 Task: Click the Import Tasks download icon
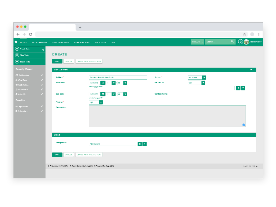pos(17,62)
